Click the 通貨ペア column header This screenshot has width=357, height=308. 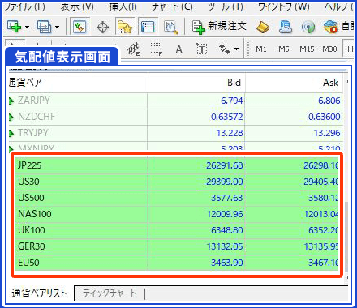tap(78, 83)
